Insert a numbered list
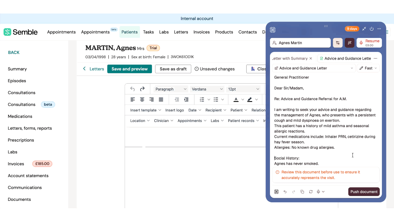Image resolution: width=394 pixels, height=222 pixels. point(202,100)
